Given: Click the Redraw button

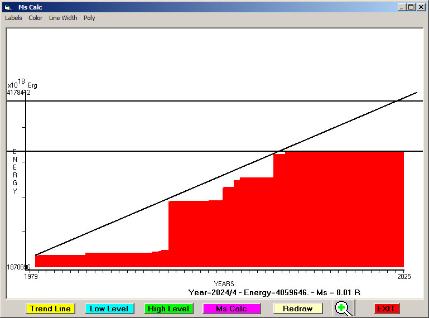Looking at the screenshot, I should [x=297, y=309].
